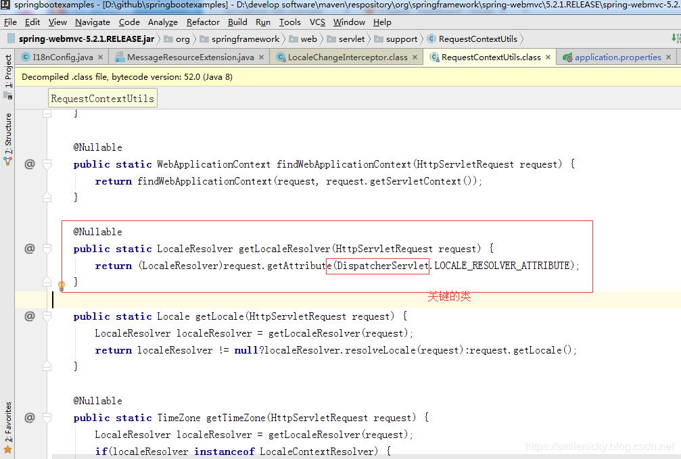Open the Refactor menu
Screen dimensions: 681x459
(203, 22)
